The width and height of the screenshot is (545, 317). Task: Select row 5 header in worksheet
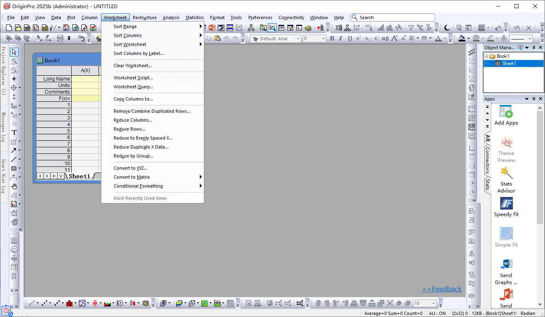(54, 131)
